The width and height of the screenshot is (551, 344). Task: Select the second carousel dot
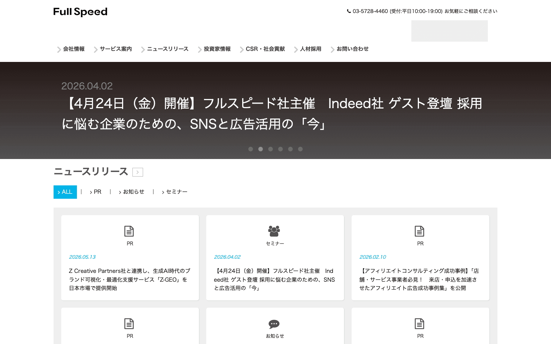[261, 149]
